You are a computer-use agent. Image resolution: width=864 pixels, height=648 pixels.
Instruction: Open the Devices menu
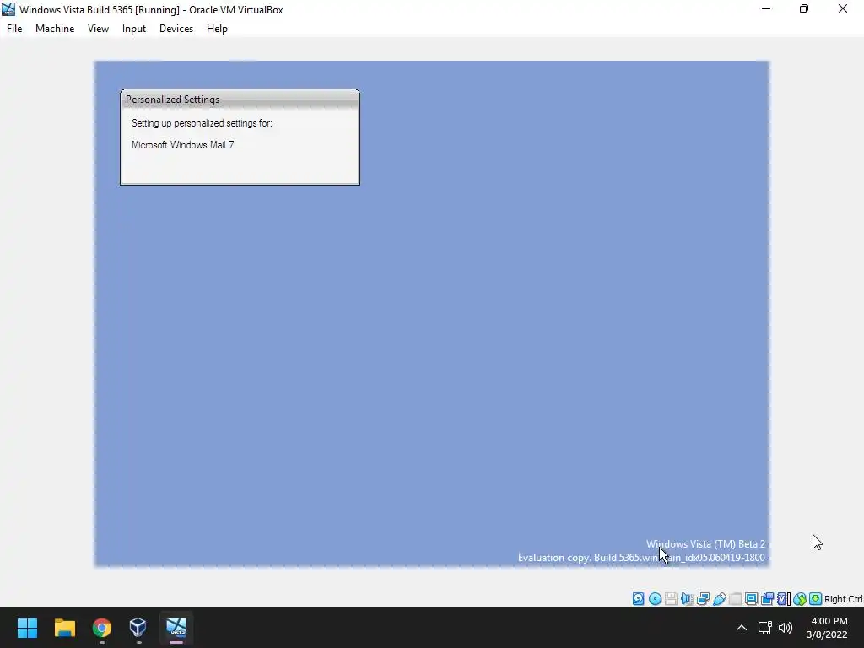(x=176, y=29)
